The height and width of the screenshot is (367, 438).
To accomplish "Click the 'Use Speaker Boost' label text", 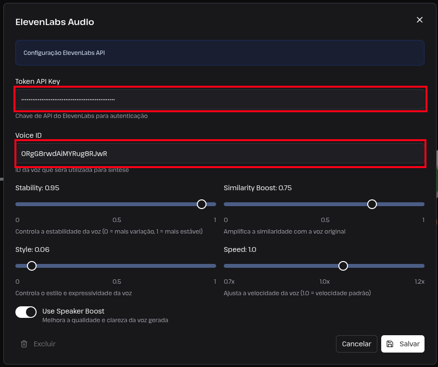I will [x=73, y=311].
